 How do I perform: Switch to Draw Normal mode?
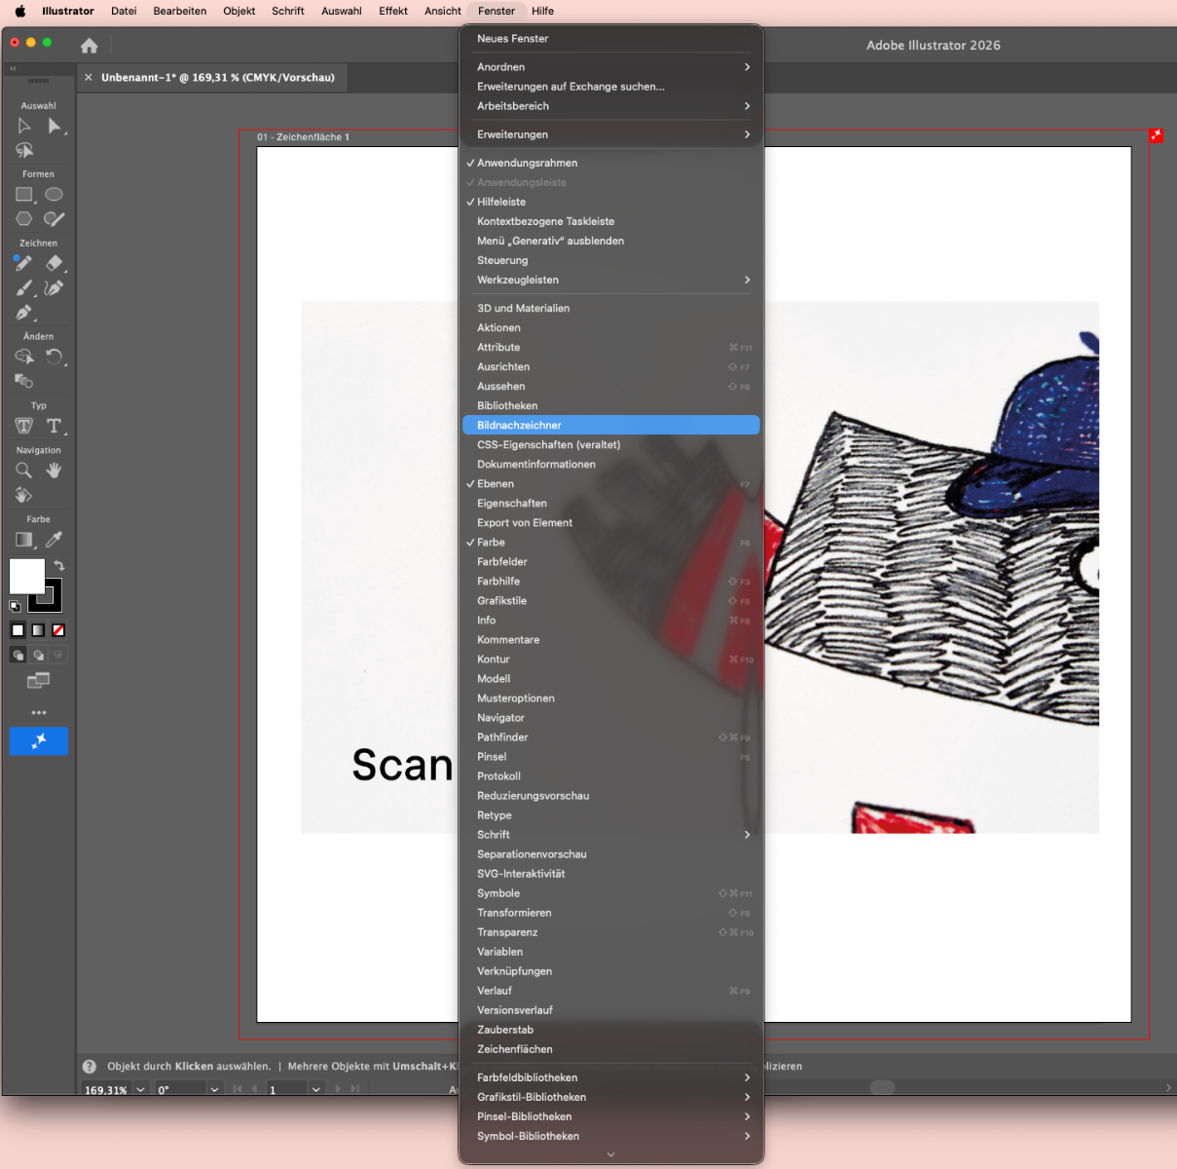(x=18, y=655)
